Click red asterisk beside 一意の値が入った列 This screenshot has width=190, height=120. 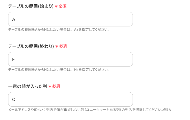pos(50,86)
